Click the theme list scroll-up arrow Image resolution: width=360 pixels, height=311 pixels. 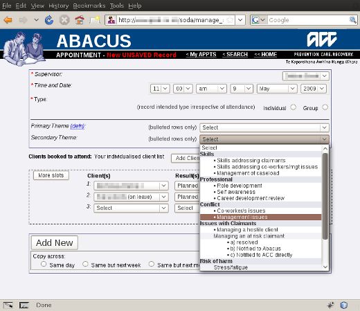click(x=325, y=149)
